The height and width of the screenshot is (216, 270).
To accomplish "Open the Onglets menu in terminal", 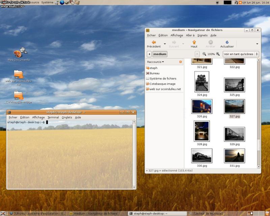I will 67,117.
